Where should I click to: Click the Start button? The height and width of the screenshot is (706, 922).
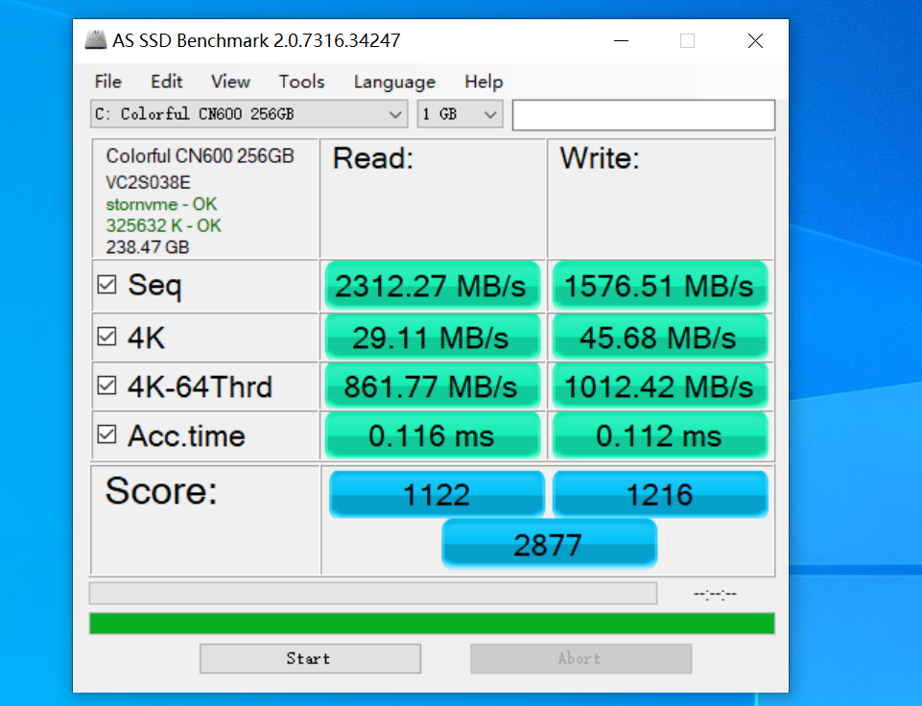click(x=311, y=658)
